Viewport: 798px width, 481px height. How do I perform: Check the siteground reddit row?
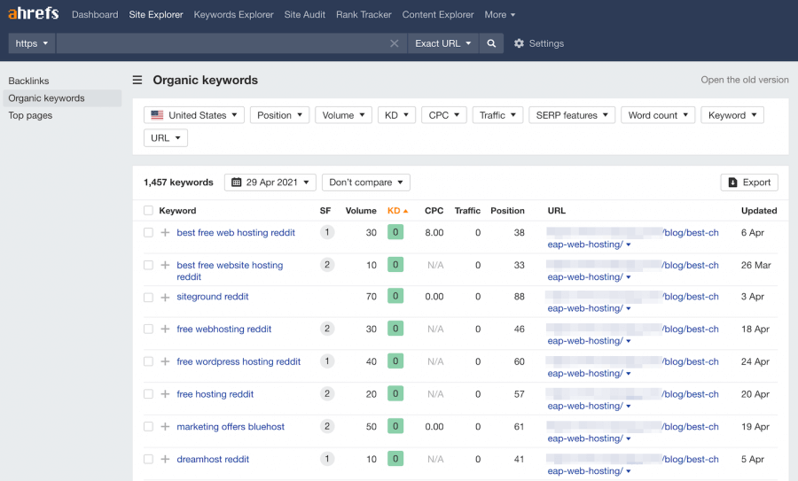tap(148, 298)
